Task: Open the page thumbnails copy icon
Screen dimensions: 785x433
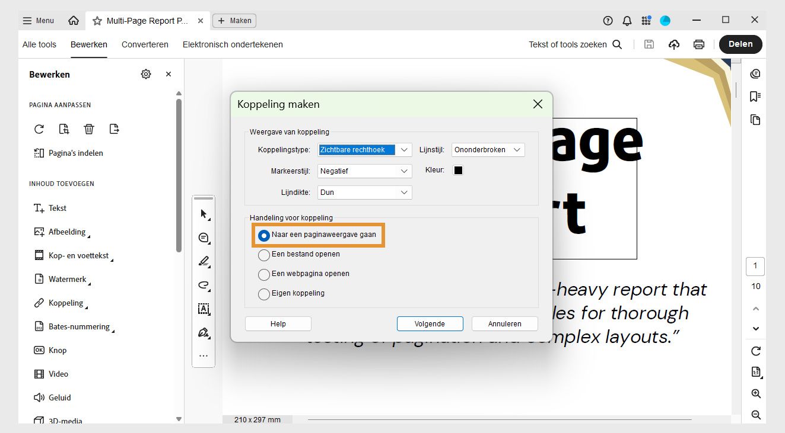Action: (755, 120)
